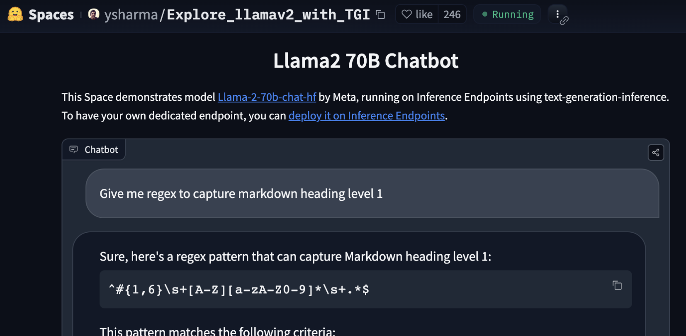
Task: Click the Chatbot speech bubble icon
Action: point(73,149)
